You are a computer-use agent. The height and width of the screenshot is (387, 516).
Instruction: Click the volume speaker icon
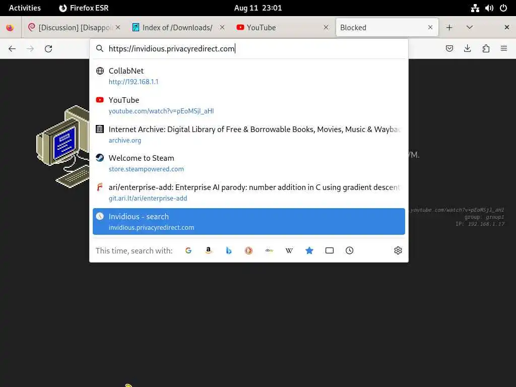click(x=489, y=8)
